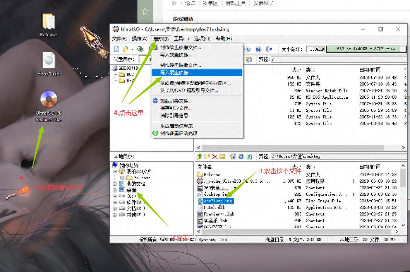The height and width of the screenshot is (272, 410).
Task: Expand the 文档(E:) drive node
Action: coord(115,209)
